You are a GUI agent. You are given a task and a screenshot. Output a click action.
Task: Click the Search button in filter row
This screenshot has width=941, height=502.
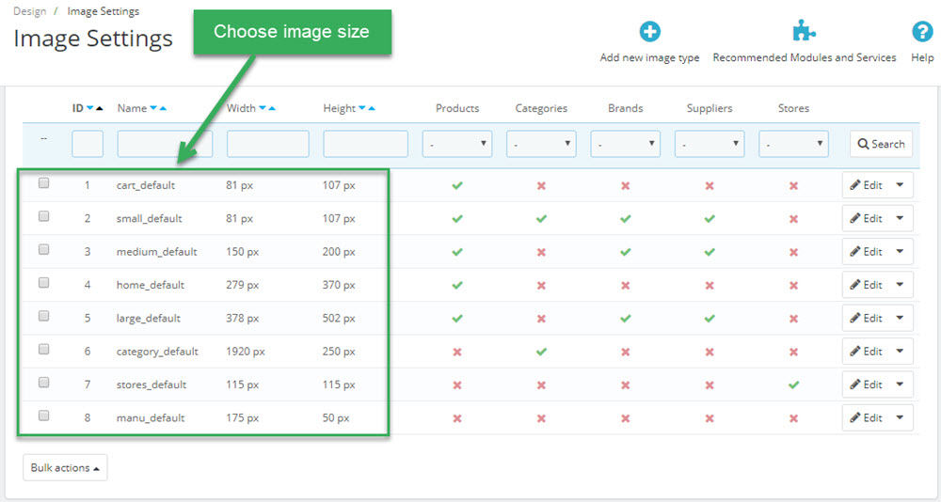pos(881,144)
